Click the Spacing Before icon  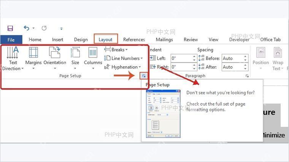click(201, 58)
